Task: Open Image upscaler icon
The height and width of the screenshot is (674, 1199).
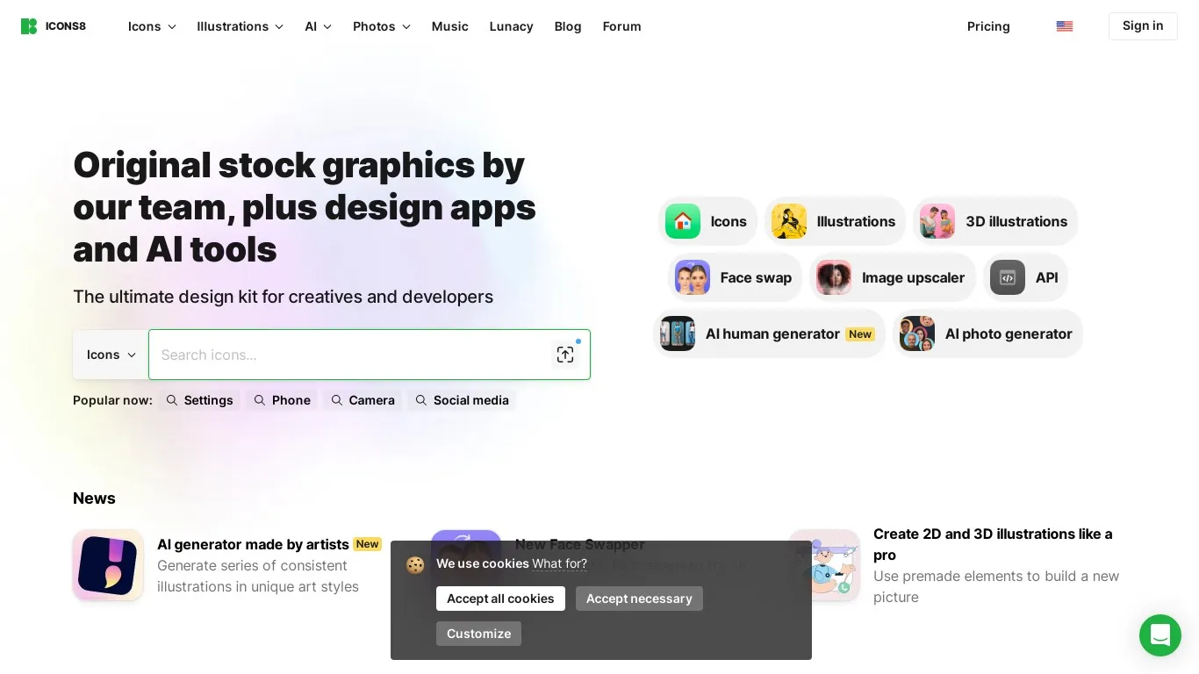Action: tap(833, 277)
